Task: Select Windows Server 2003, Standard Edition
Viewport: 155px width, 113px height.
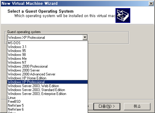Action: [x=47, y=90]
